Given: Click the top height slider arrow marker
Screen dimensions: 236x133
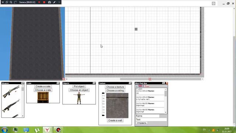Looking at the screenshot, I should tap(103, 93).
